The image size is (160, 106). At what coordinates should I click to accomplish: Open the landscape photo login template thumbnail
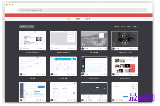(x=94, y=39)
